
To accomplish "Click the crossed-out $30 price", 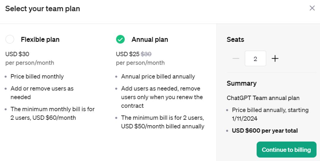I will pyautogui.click(x=146, y=54).
